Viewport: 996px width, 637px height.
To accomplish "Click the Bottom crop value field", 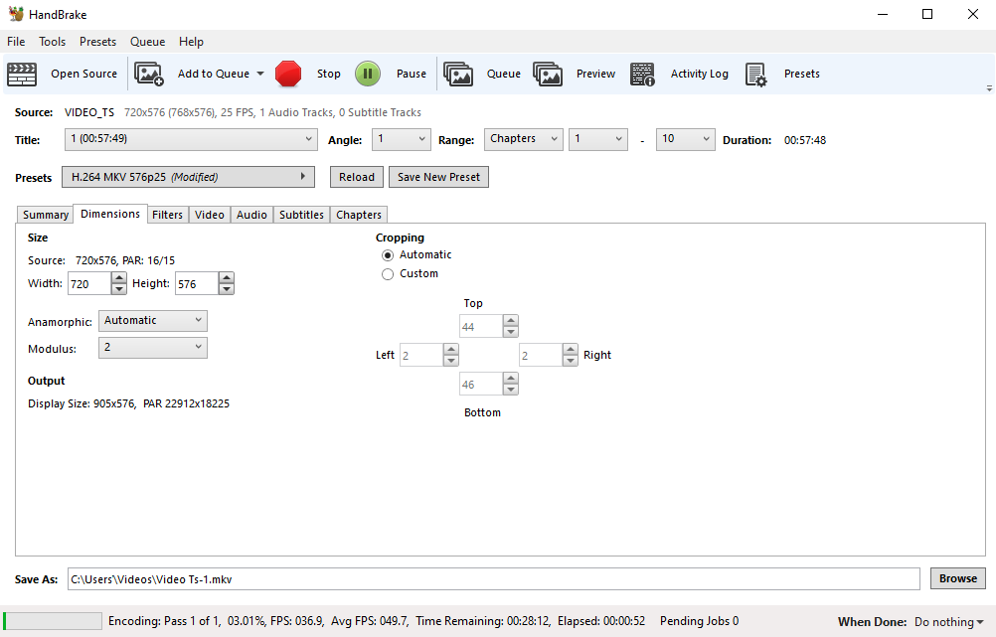I will tap(481, 385).
